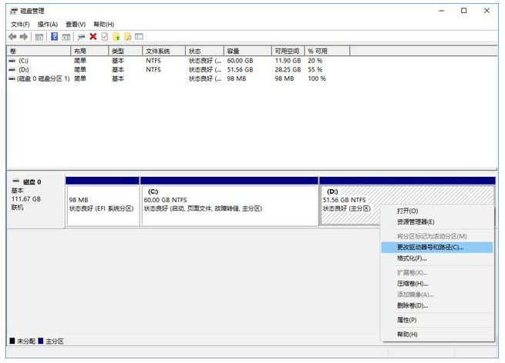Minimize the Disk Management window

pos(441,11)
